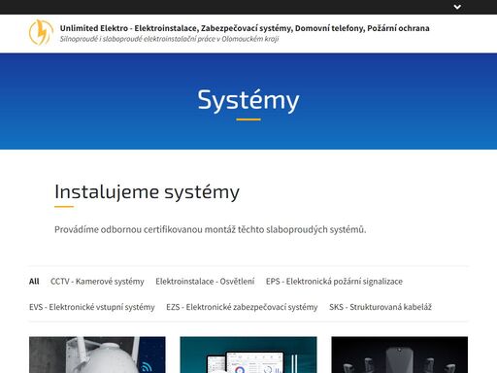
Task: Expand the top bar chevron arrow
Action: tap(457, 7)
